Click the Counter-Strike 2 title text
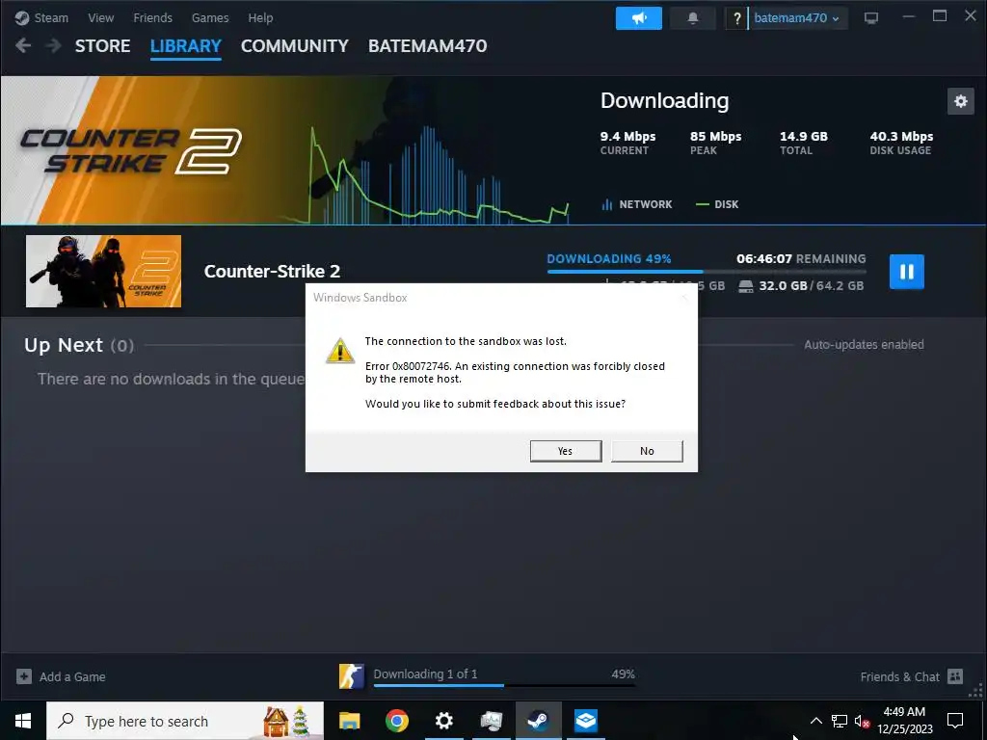 click(272, 271)
